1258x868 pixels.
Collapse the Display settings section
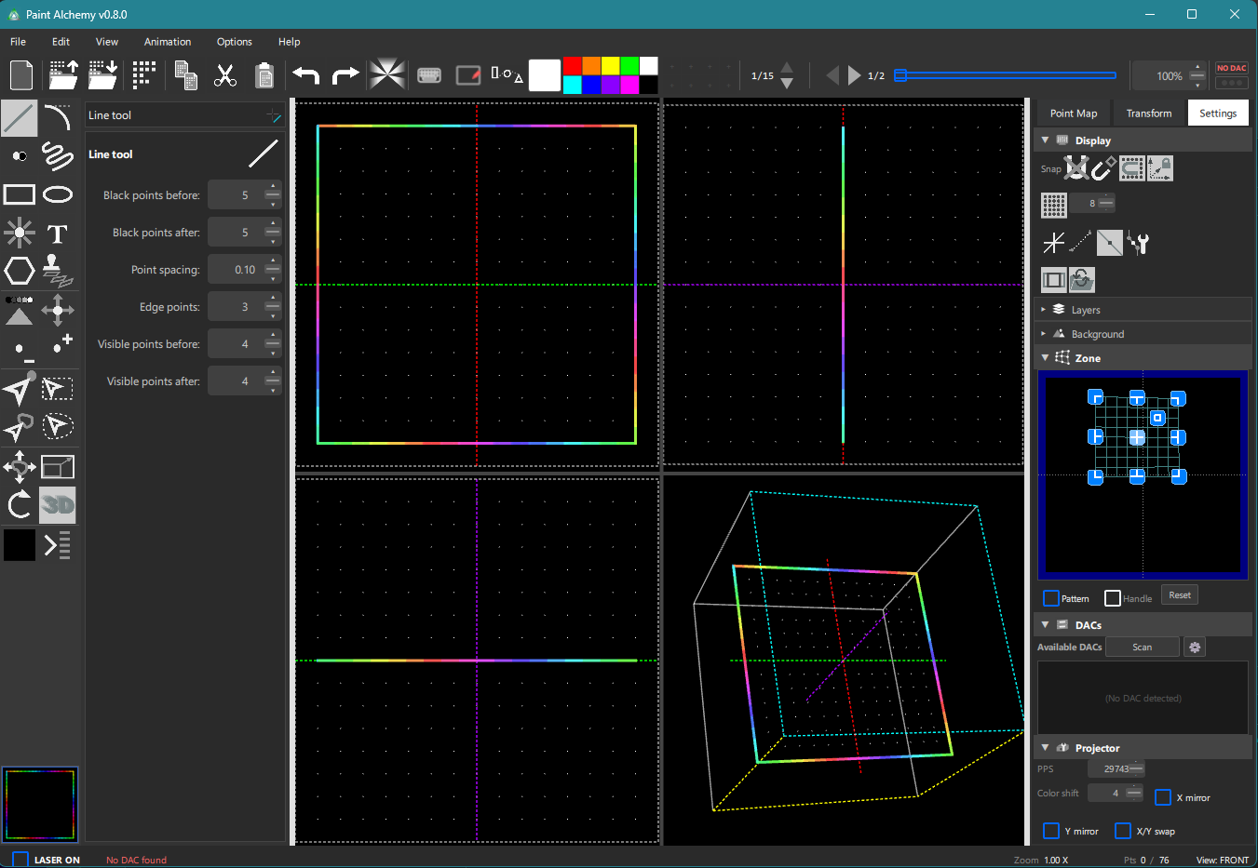(1045, 140)
